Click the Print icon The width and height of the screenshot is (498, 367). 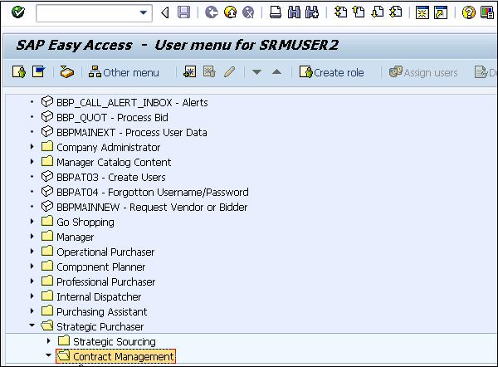(276, 12)
